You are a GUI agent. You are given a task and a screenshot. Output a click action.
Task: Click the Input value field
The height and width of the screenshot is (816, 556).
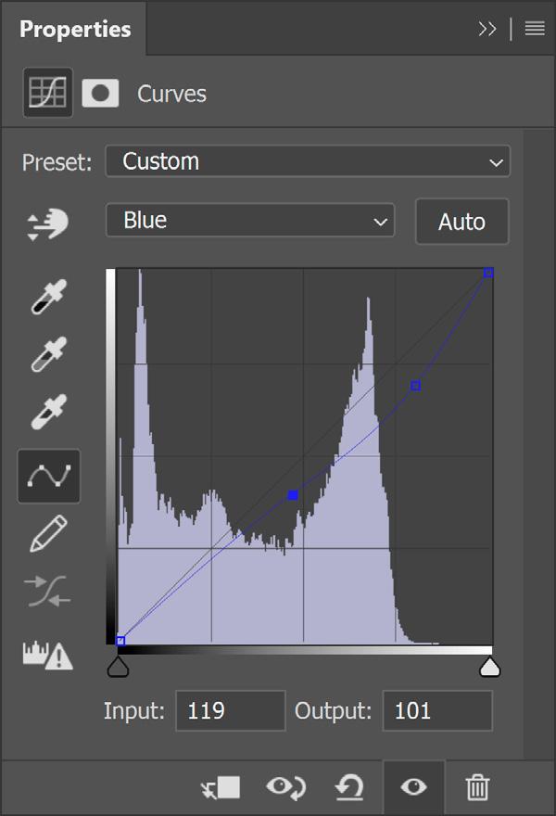tap(231, 711)
